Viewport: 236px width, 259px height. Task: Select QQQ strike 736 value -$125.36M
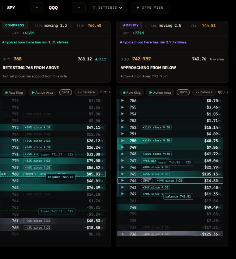[210, 234]
